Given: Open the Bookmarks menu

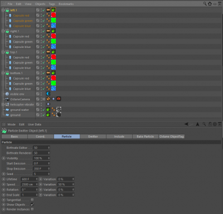Looking at the screenshot, I should (66, 4).
